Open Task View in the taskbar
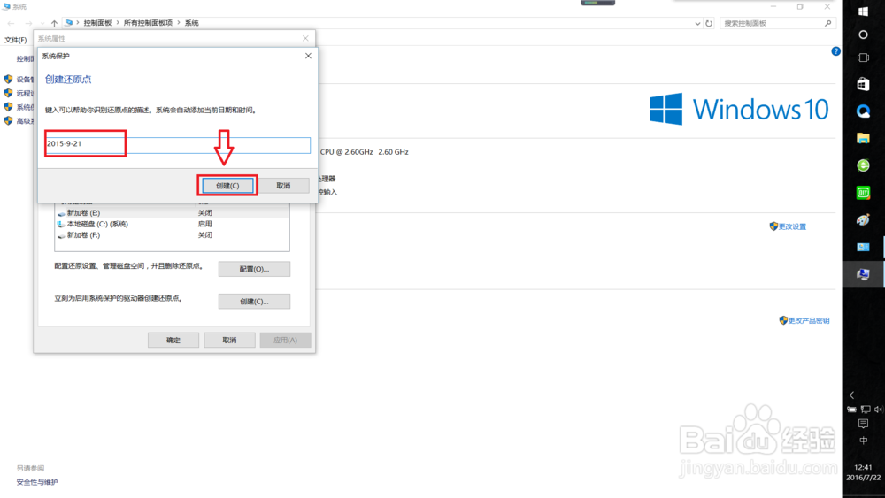The width and height of the screenshot is (885, 498). click(x=863, y=58)
